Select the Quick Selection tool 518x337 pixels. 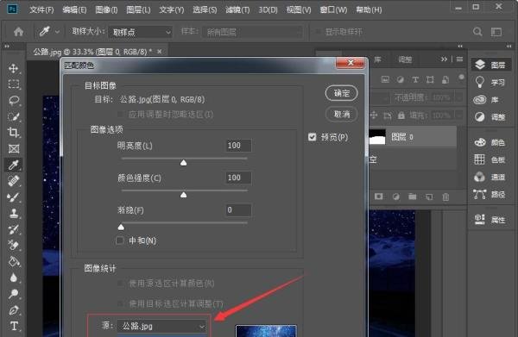14,116
